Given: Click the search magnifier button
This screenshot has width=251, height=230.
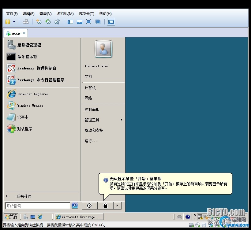Looking at the screenshot, I should coord(75,206).
